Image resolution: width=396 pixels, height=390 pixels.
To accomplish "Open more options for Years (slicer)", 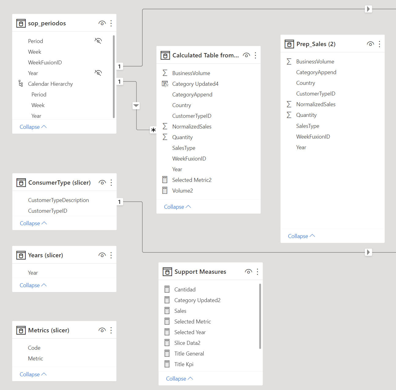I will point(111,255).
